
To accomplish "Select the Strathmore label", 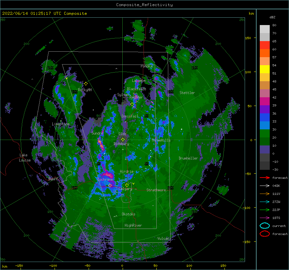I will point(156,190).
